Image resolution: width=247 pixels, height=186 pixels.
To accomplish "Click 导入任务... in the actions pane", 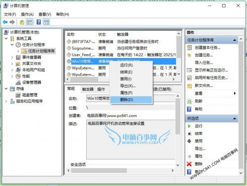I will pyautogui.click(x=204, y=63).
